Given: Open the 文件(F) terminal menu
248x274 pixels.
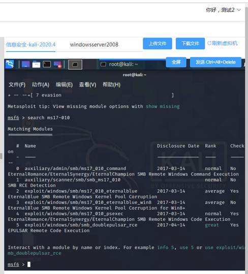Looking at the screenshot, I should pyautogui.click(x=17, y=85).
